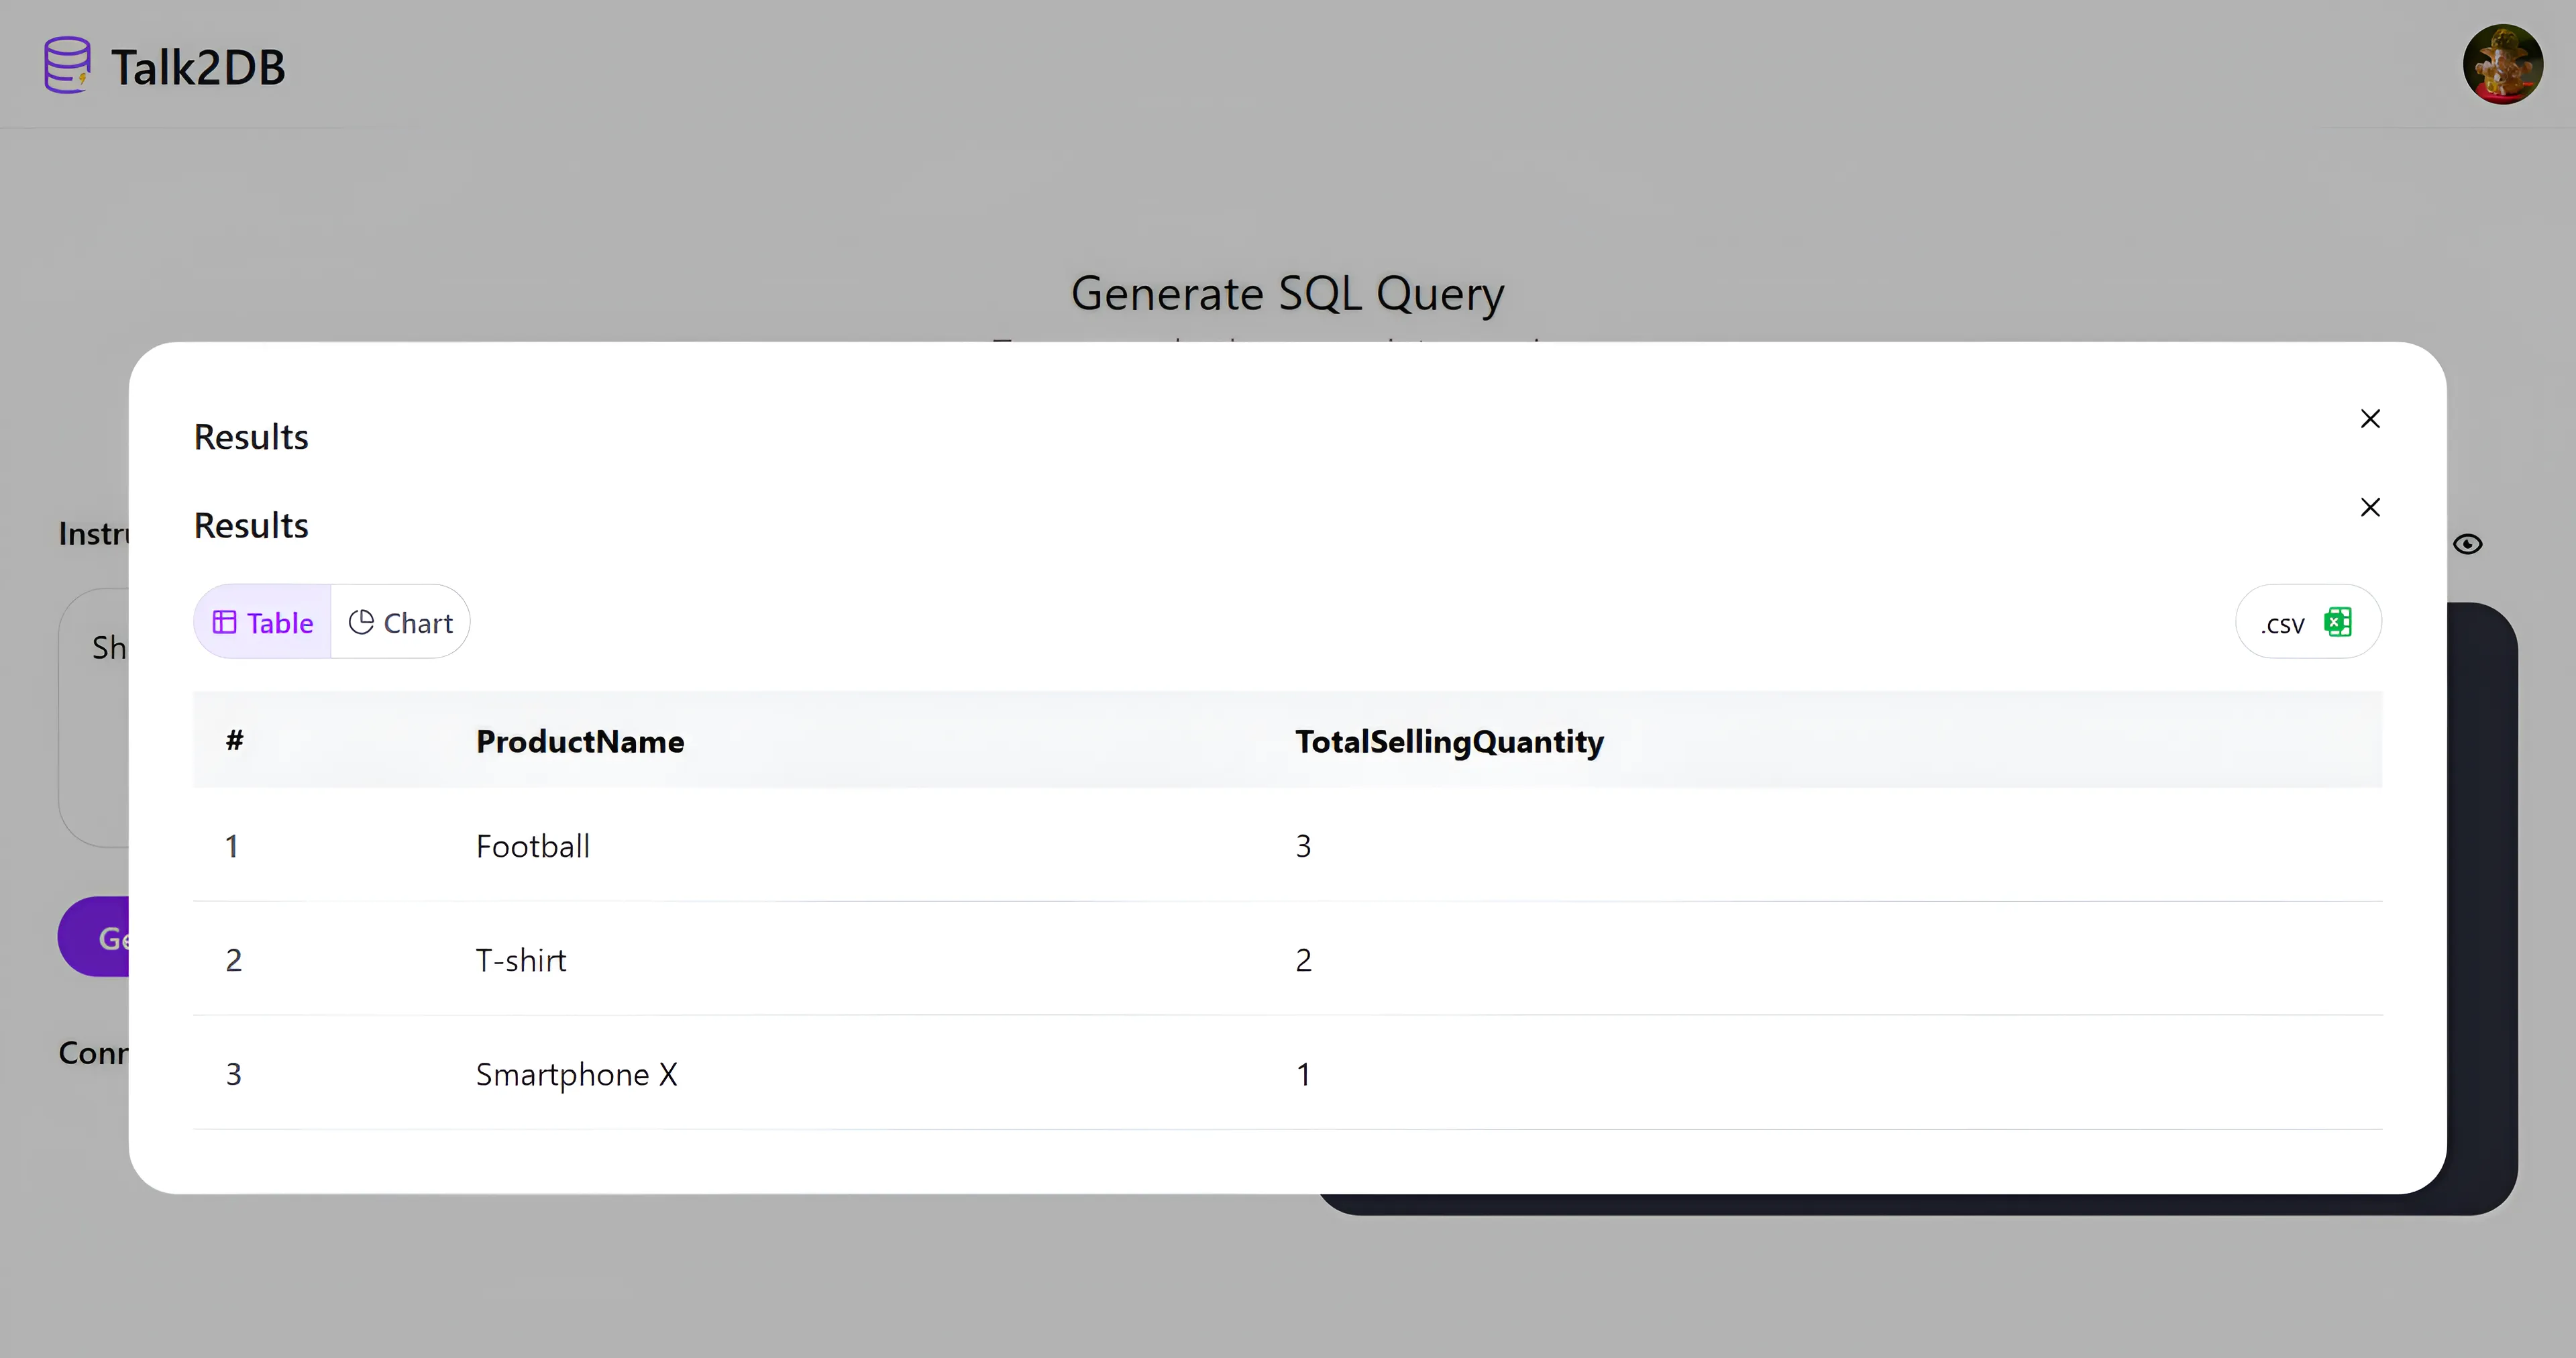Switch to the Table view tab
This screenshot has height=1358, width=2576.
point(263,622)
